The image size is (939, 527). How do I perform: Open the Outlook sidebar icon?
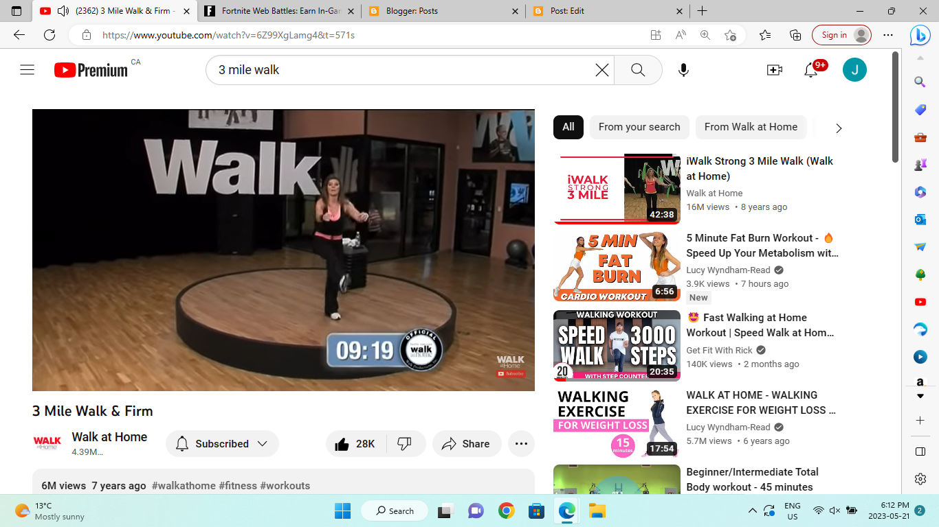point(920,220)
